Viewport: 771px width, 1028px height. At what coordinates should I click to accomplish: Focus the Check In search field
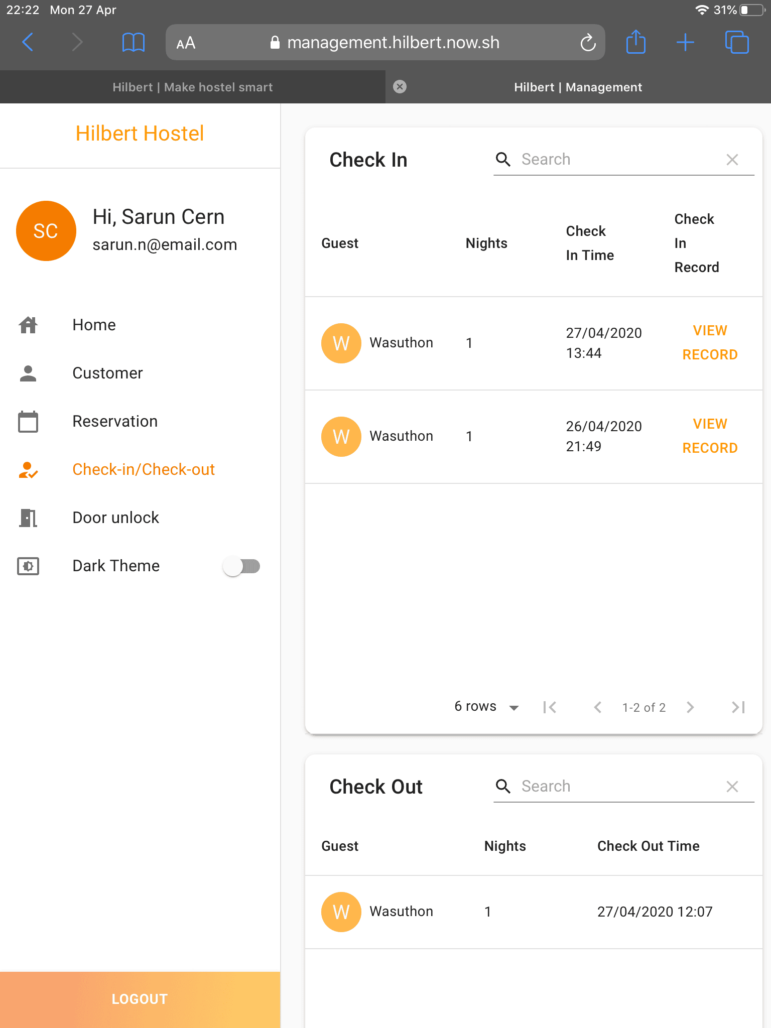[620, 159]
